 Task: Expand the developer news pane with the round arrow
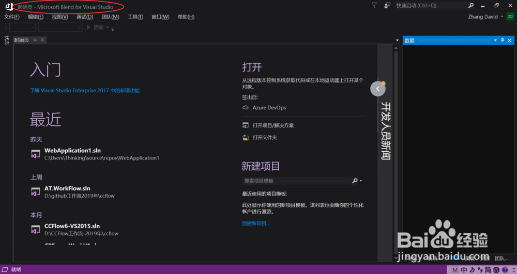[x=378, y=88]
